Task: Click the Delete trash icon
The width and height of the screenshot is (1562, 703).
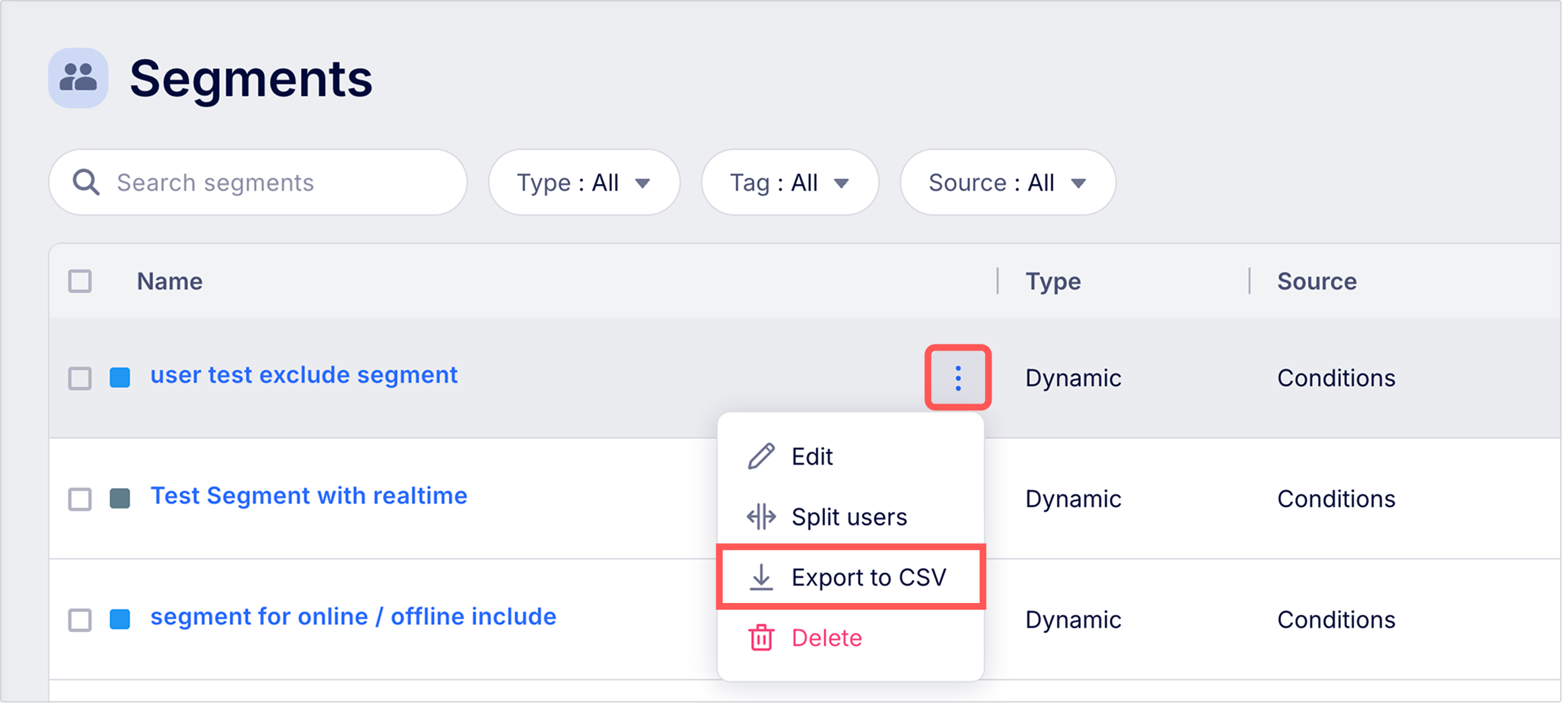Action: (x=761, y=638)
